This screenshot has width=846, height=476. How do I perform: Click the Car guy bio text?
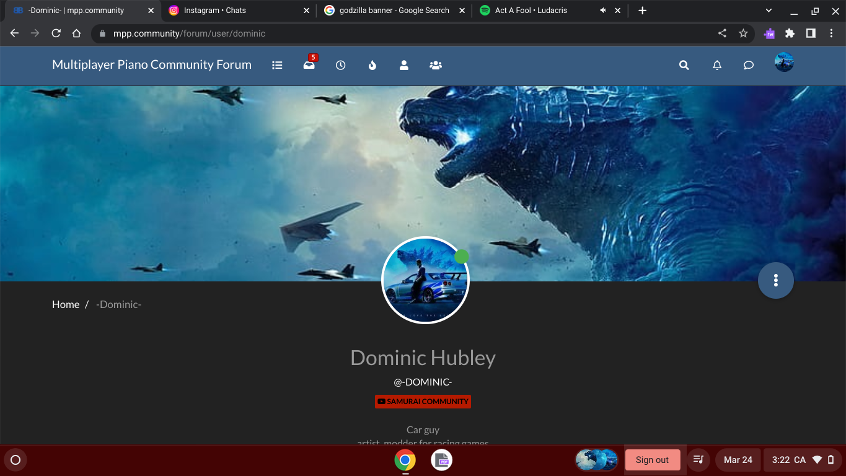423,430
